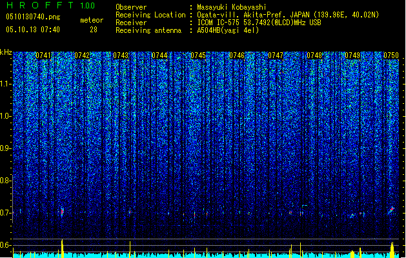Select the 0748 time marker
The height and width of the screenshot is (258, 406).
click(x=314, y=55)
